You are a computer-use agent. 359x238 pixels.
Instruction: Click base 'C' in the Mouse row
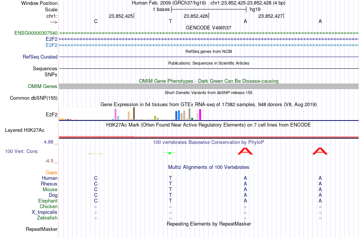click(x=96, y=190)
